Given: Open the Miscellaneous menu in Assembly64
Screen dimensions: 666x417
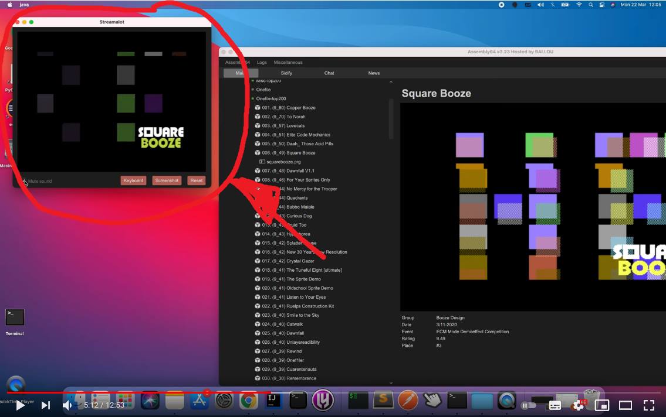Looking at the screenshot, I should [288, 62].
